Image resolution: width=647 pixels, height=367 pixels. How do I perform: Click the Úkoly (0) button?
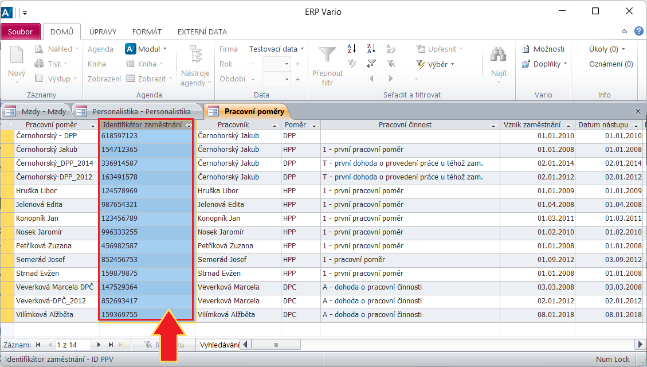(x=607, y=49)
